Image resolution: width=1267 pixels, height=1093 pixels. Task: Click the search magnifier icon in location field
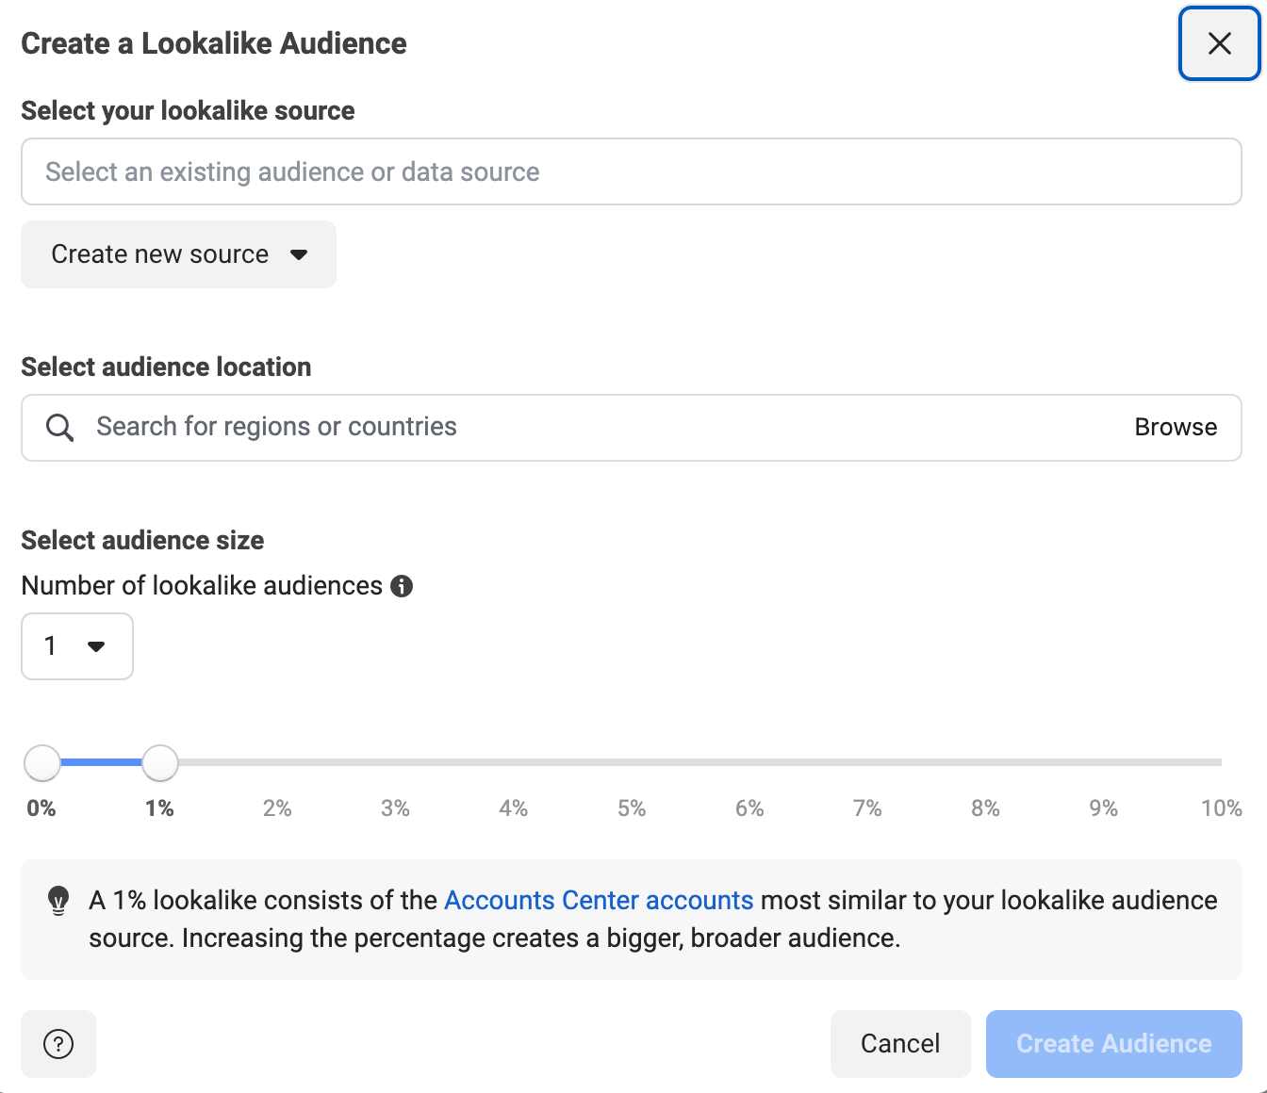[x=60, y=428]
